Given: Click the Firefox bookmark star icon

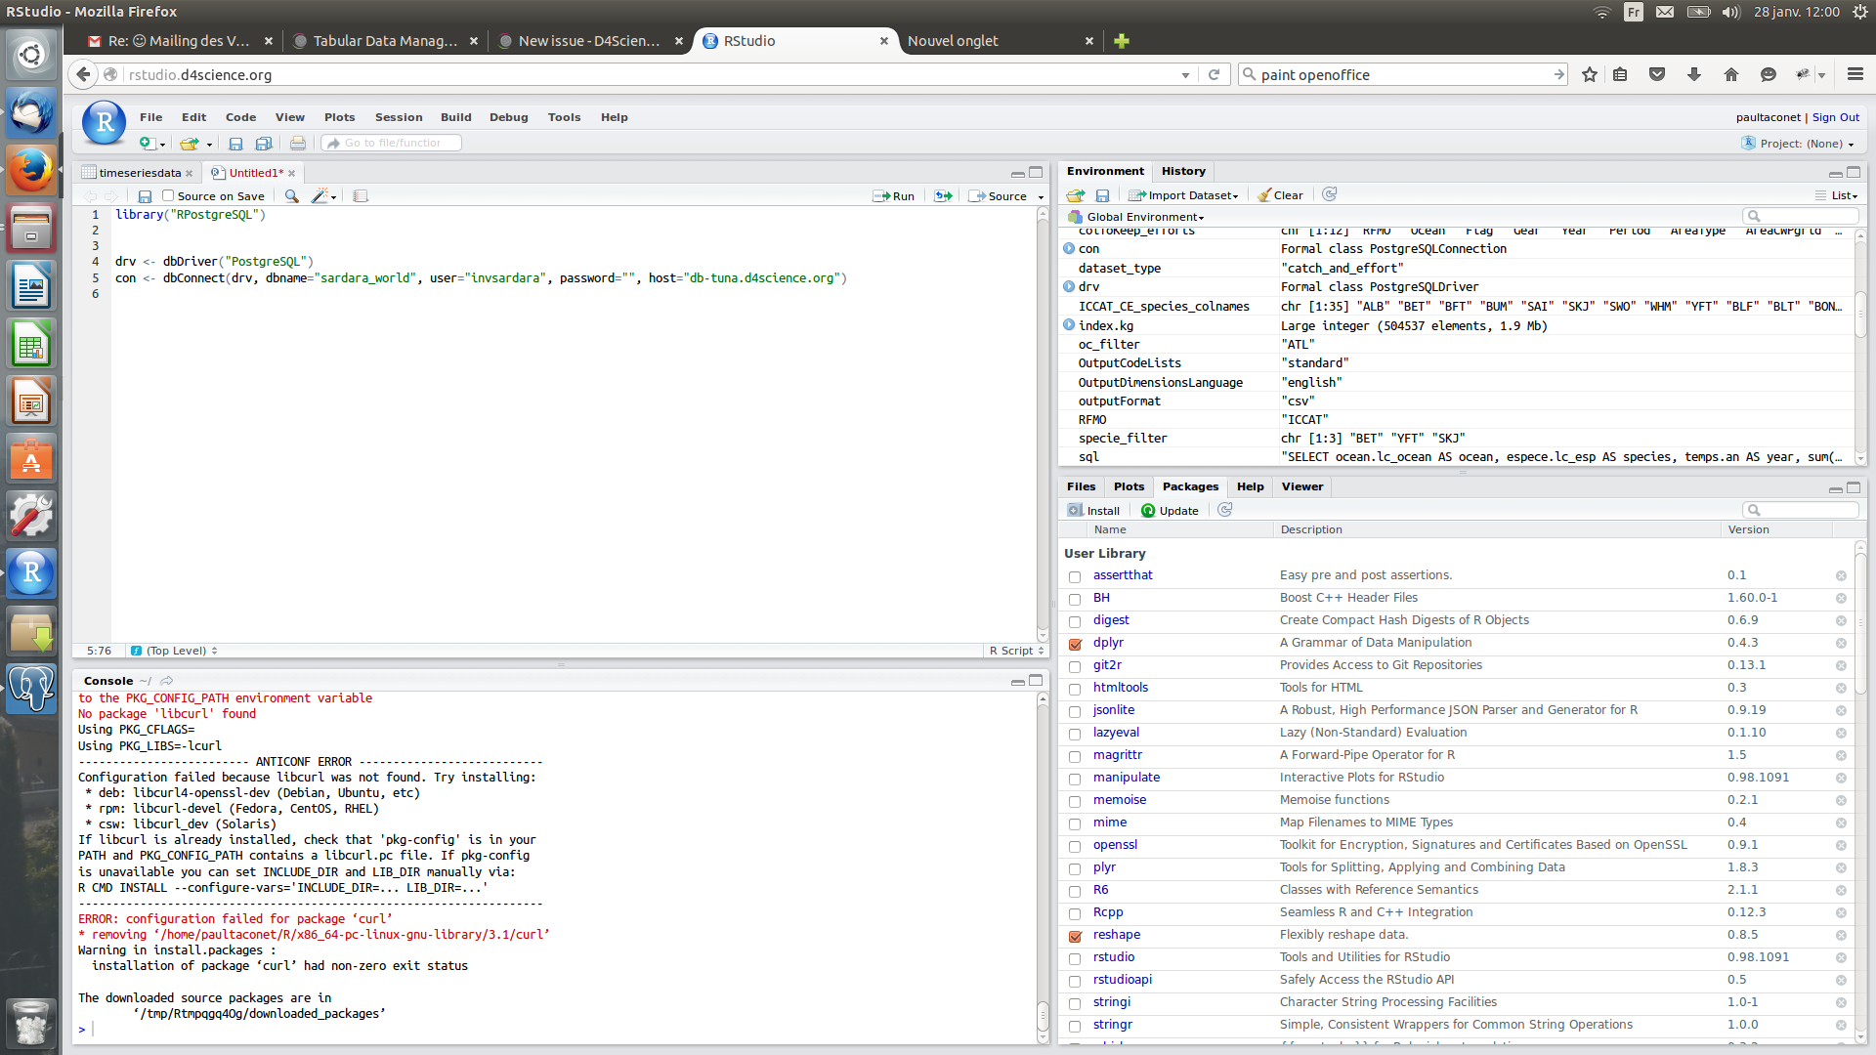Looking at the screenshot, I should tap(1590, 74).
